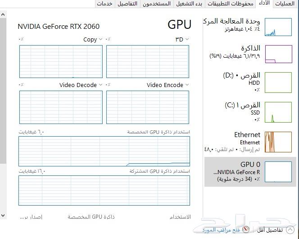Click the orange Ethernet graph thumbnail
299x239 pixels.
[x=278, y=142]
